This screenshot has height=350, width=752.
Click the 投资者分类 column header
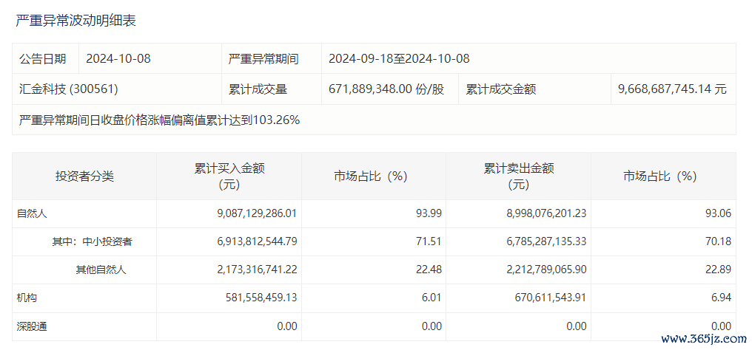pyautogui.click(x=84, y=176)
